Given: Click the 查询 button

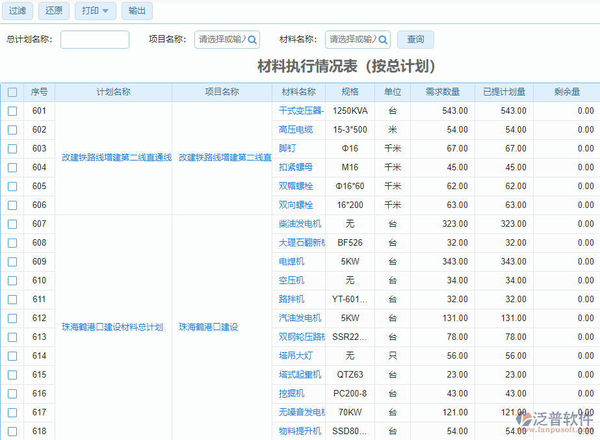Looking at the screenshot, I should (415, 39).
